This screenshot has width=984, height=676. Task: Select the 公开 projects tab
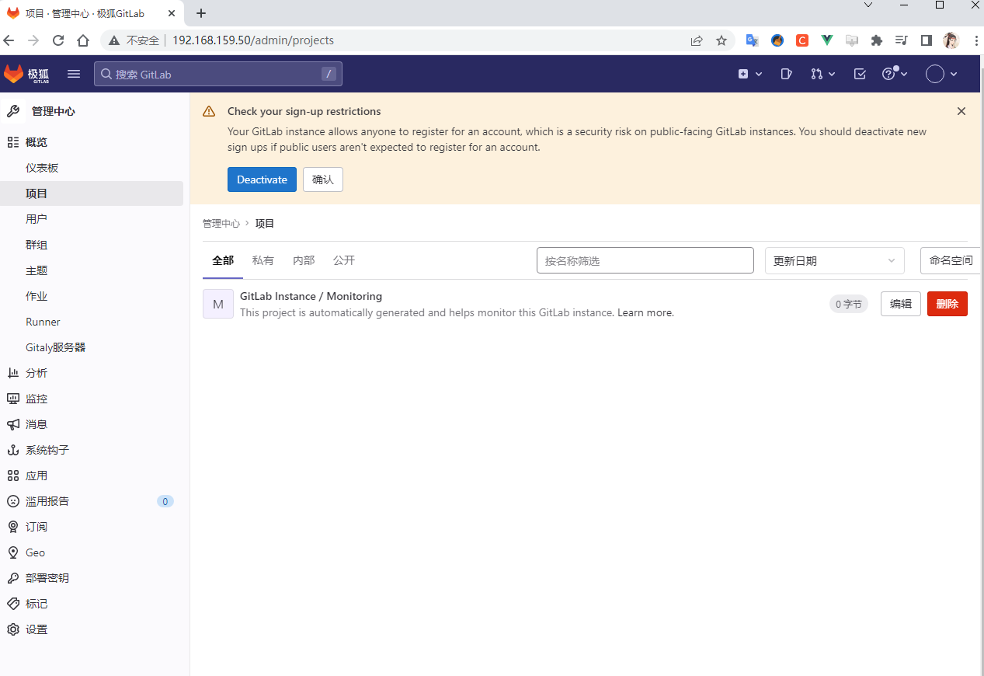pyautogui.click(x=344, y=260)
